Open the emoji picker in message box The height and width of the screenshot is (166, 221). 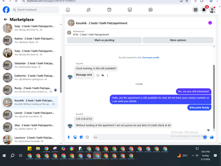point(205,137)
